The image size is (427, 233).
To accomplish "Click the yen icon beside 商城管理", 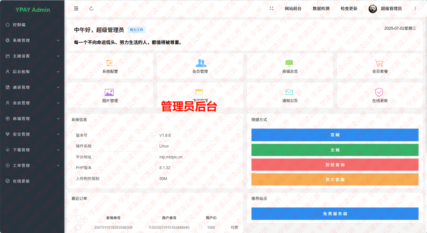I will [8, 119].
